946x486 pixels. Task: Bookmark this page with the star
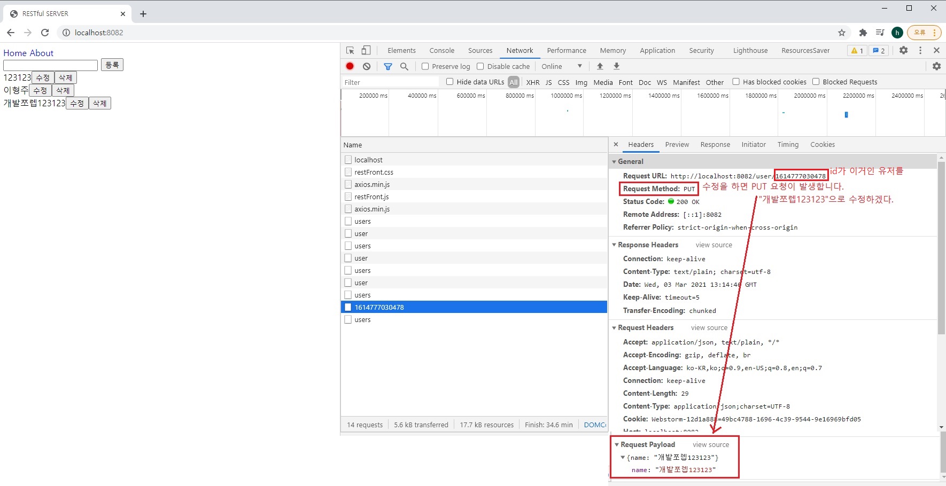(842, 33)
